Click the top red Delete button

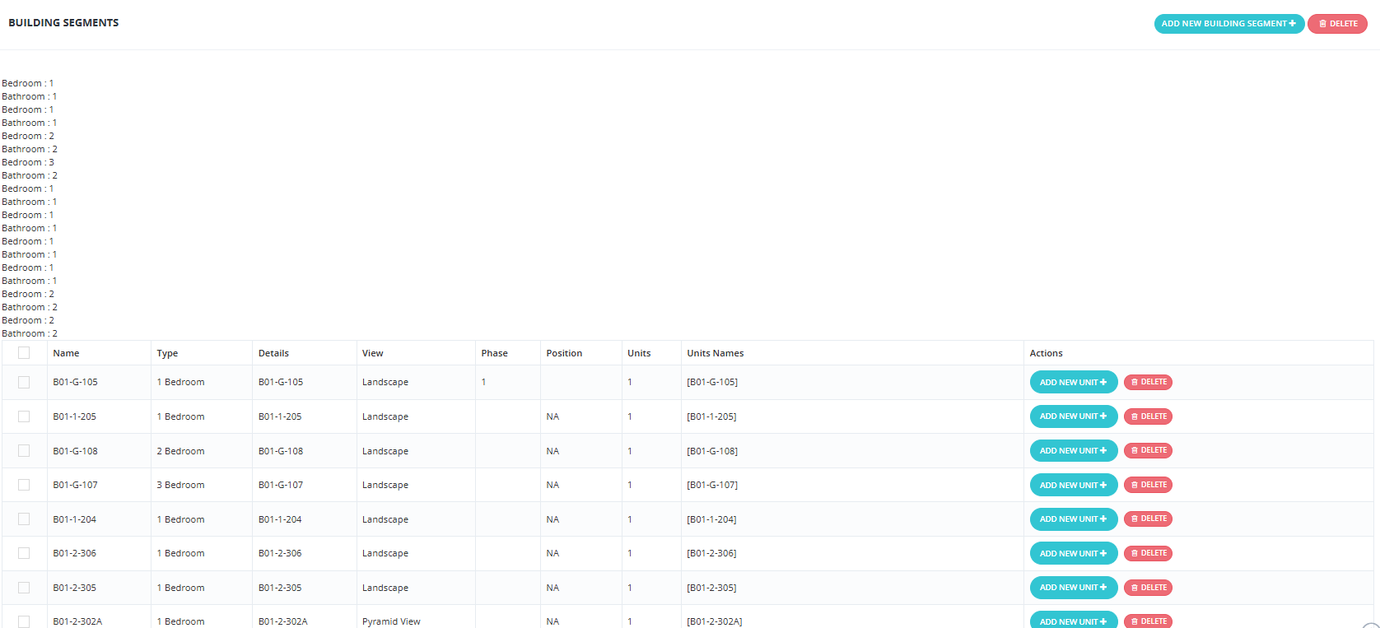1338,24
